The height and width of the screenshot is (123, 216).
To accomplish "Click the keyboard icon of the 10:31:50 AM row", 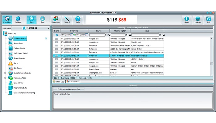I will [x=56, y=62].
